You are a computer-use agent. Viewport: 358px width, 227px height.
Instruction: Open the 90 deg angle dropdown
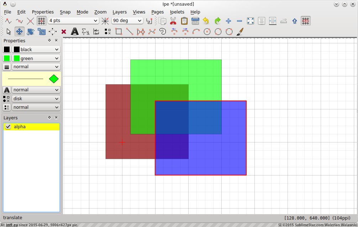point(127,21)
